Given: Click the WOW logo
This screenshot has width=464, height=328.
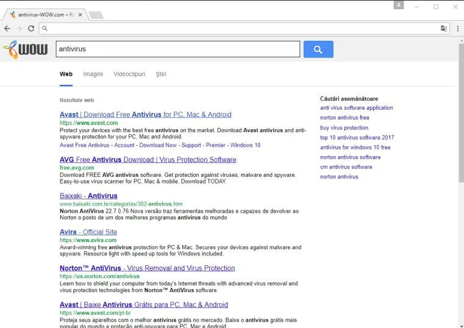Looking at the screenshot, I should point(25,49).
